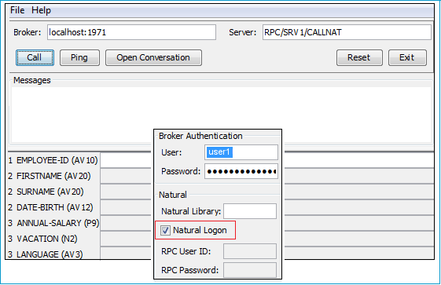This screenshot has width=441, height=285.
Task: Click the Exit button
Action: click(x=407, y=57)
